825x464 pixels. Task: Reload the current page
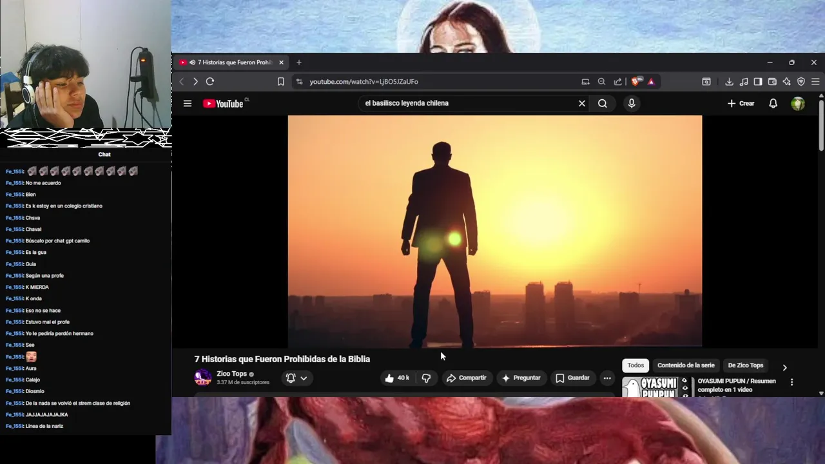[210, 82]
